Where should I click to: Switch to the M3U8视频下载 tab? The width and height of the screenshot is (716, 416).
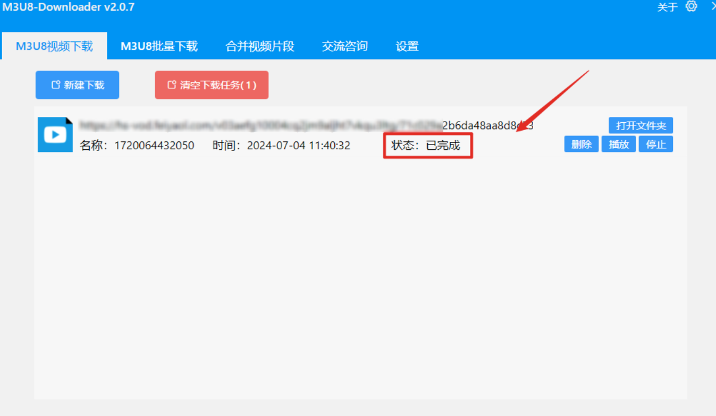(54, 46)
